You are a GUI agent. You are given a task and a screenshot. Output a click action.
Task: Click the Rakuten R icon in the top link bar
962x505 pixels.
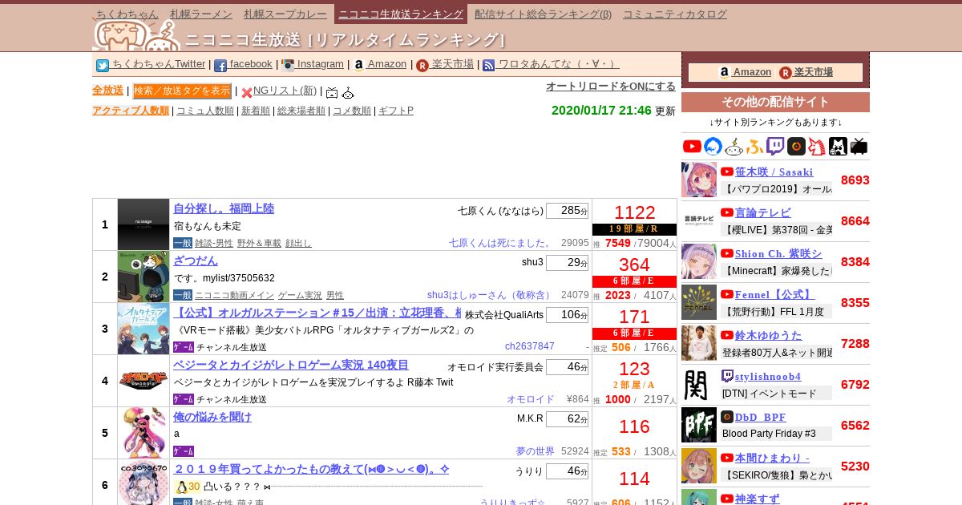(x=422, y=66)
